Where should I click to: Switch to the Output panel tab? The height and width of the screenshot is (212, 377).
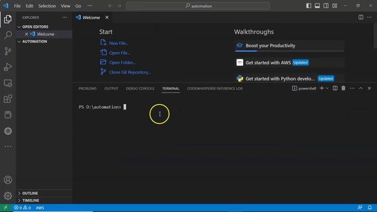click(111, 88)
